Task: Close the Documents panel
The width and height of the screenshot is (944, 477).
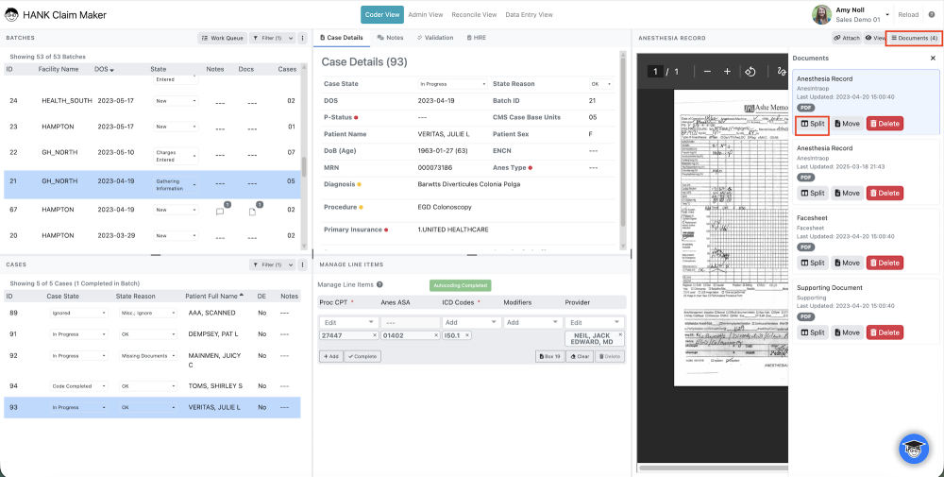Action: tap(933, 59)
